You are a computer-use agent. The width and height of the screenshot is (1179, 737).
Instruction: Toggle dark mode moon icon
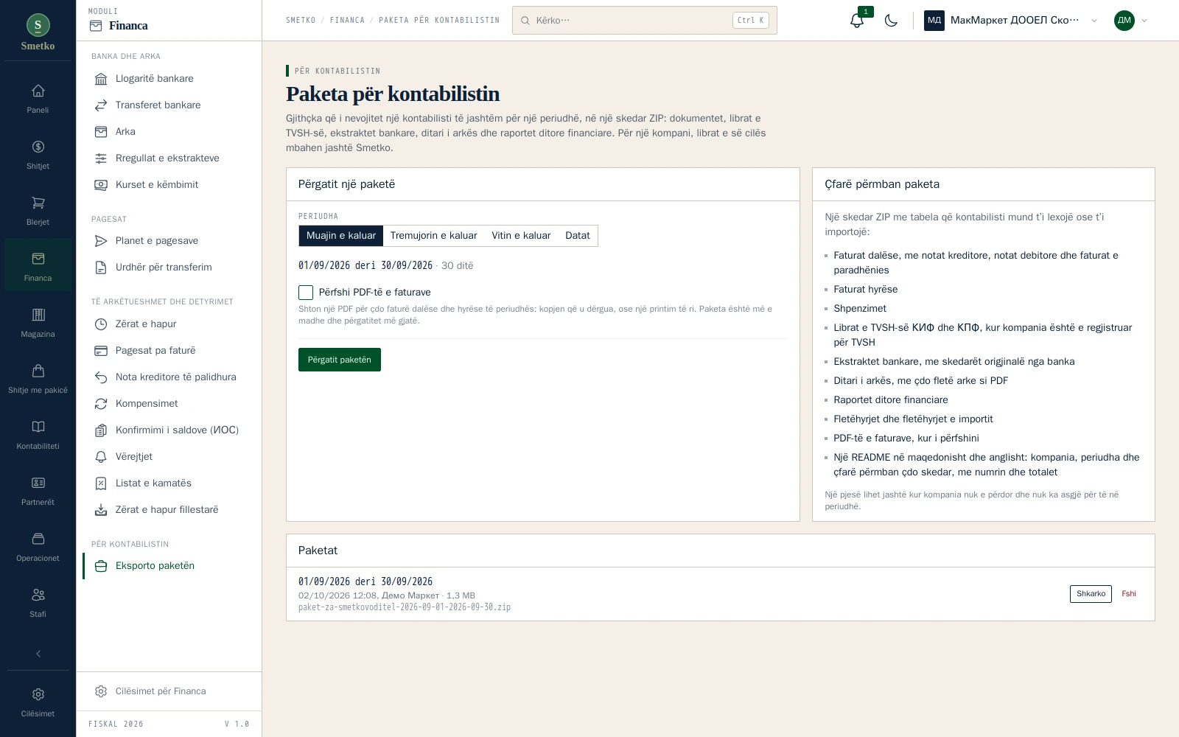(x=891, y=21)
